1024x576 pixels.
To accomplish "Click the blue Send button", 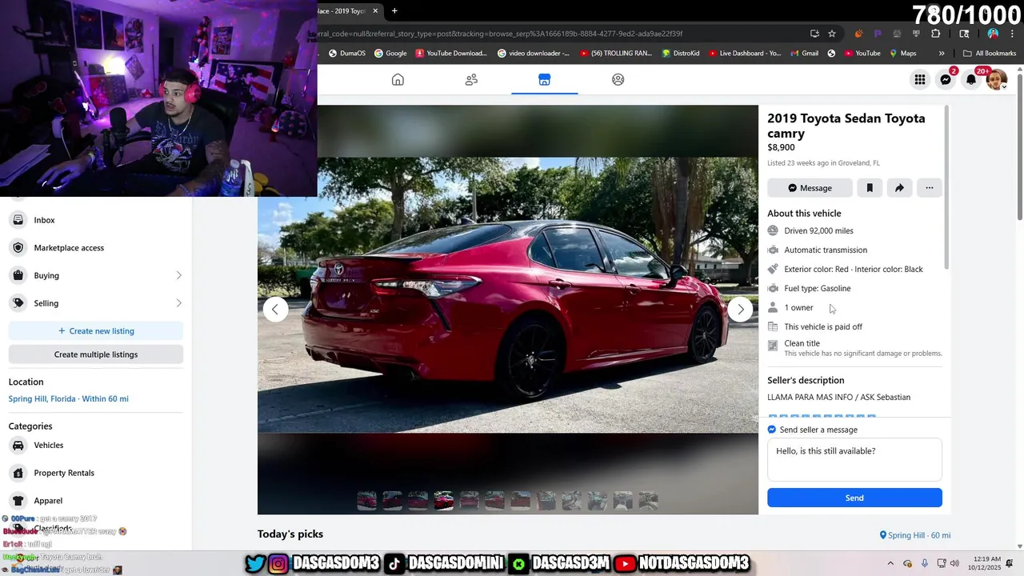I will (854, 498).
